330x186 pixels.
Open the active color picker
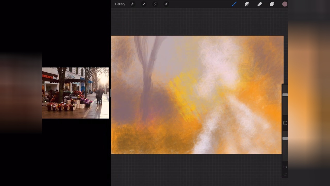285,4
